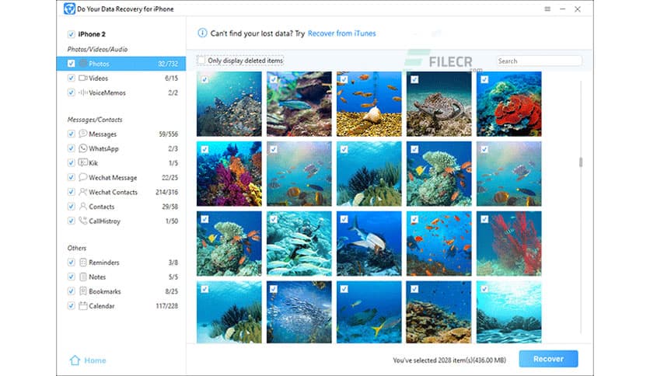Uncheck the shark photo checkbox

tap(344, 220)
